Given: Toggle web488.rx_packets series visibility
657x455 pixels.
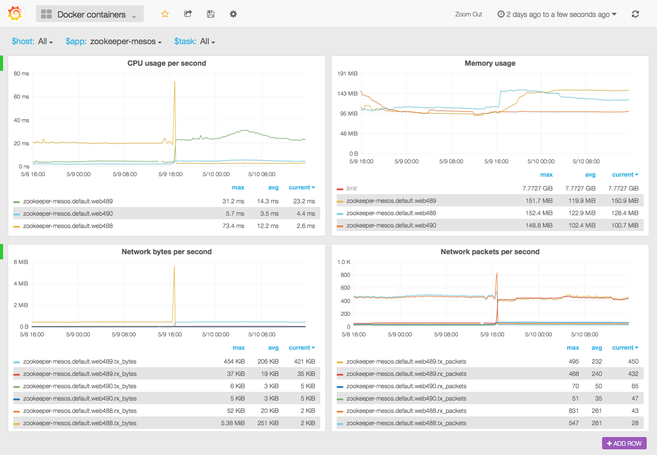Looking at the screenshot, I should click(407, 411).
